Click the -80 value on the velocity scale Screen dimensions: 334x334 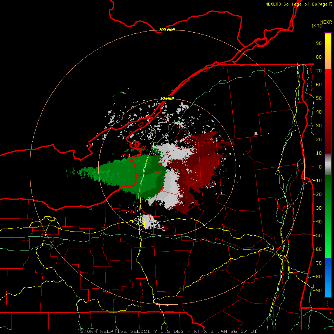[x=317, y=277]
